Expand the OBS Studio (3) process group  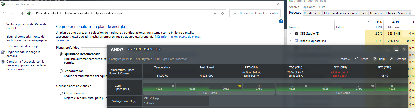tap(290, 33)
